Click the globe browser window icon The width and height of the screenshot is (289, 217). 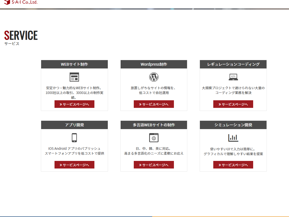click(154, 138)
